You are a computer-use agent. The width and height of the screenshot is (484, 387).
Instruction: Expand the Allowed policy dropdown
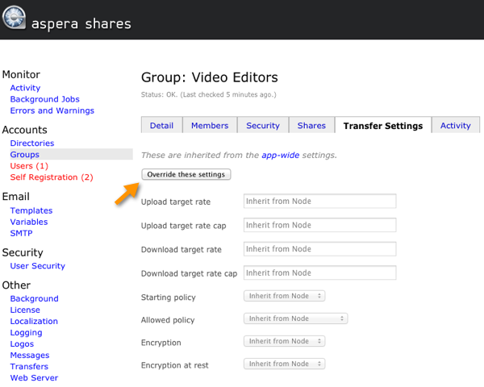point(296,318)
